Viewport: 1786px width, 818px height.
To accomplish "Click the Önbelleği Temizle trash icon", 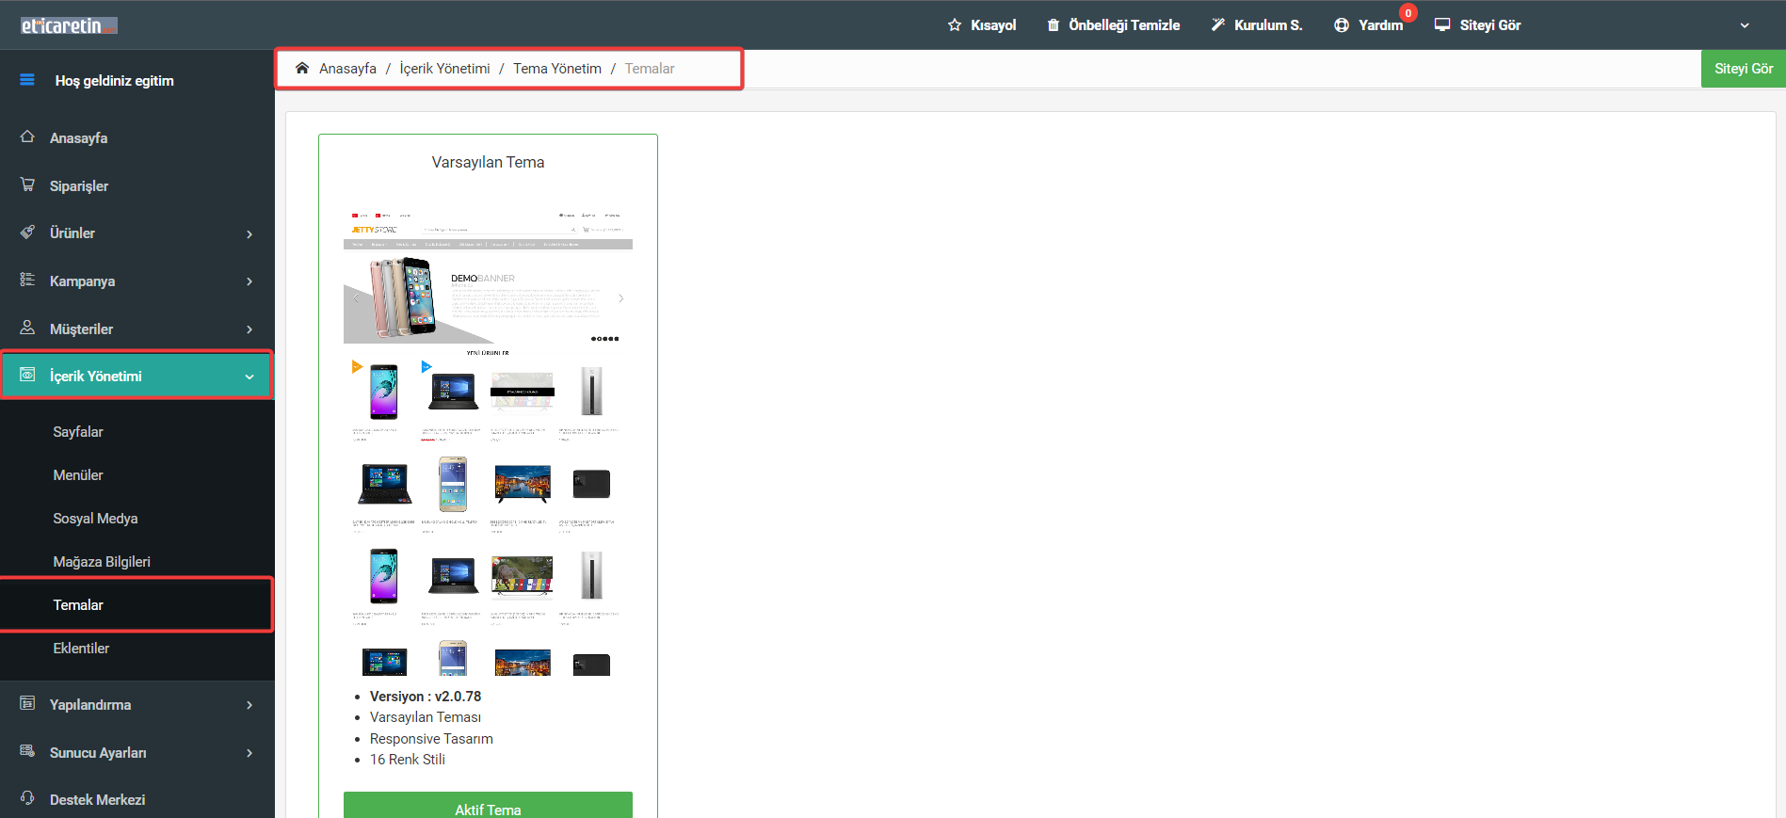I will point(1054,25).
